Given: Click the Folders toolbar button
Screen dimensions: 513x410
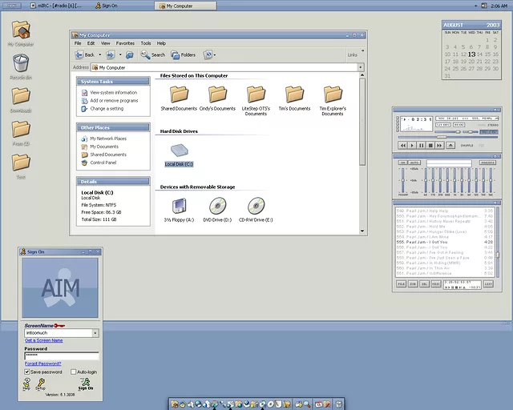Looking at the screenshot, I should tap(183, 54).
